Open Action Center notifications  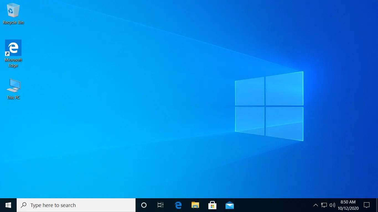(x=366, y=205)
